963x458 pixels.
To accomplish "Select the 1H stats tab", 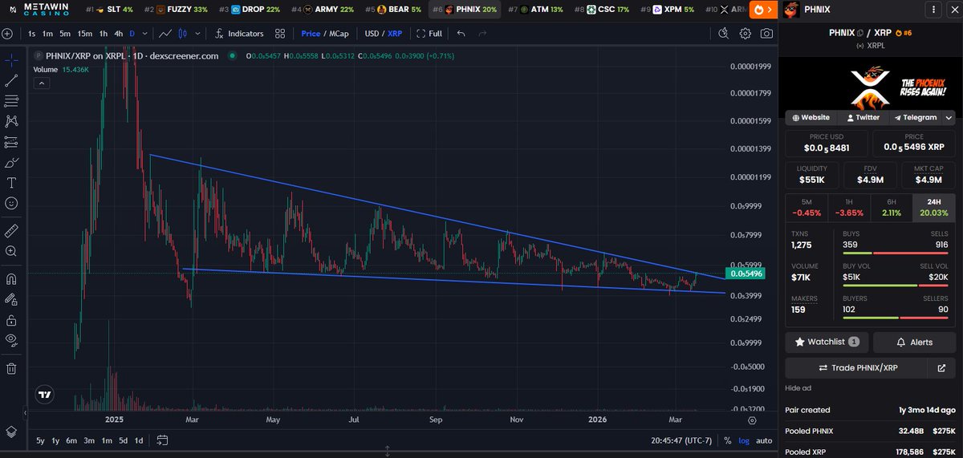I will 849,207.
